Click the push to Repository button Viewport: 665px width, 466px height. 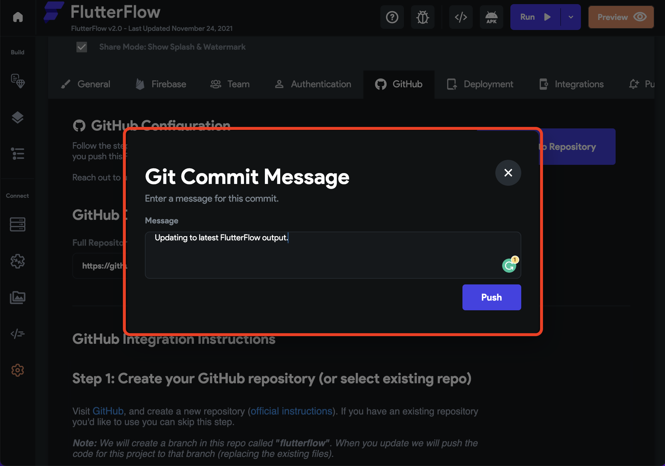coord(578,147)
